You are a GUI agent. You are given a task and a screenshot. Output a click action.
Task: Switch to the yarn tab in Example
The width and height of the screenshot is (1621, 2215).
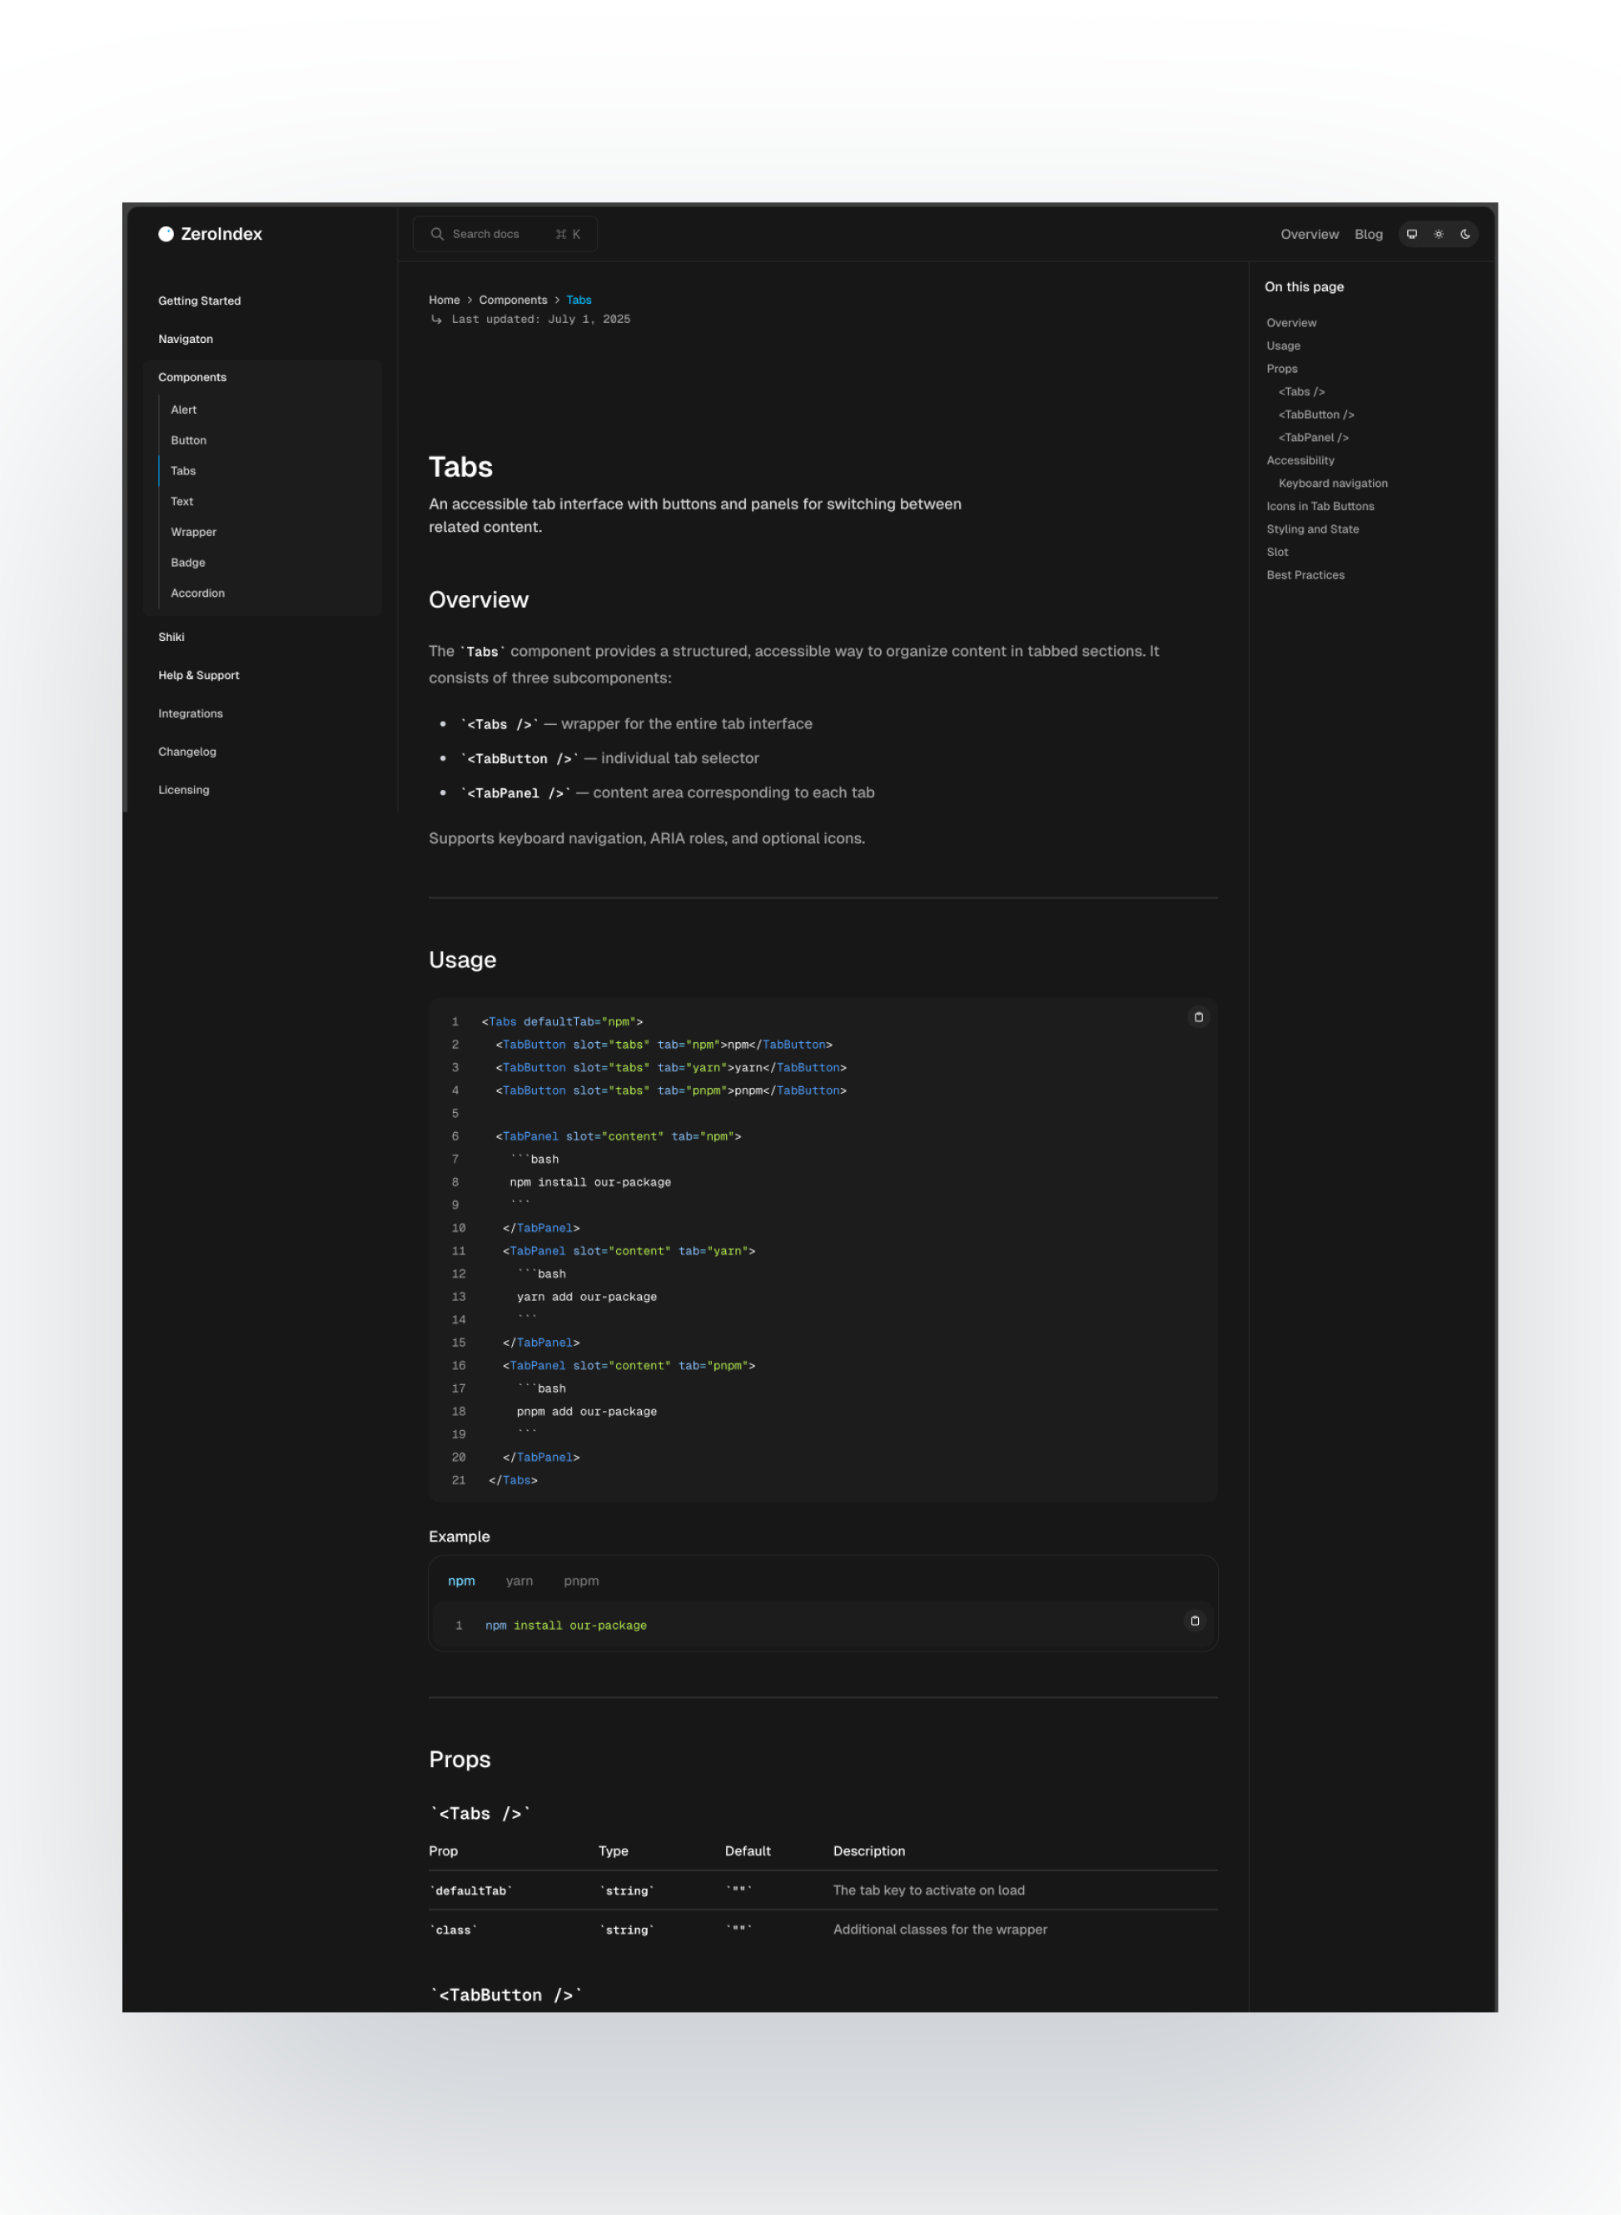pos(519,1581)
